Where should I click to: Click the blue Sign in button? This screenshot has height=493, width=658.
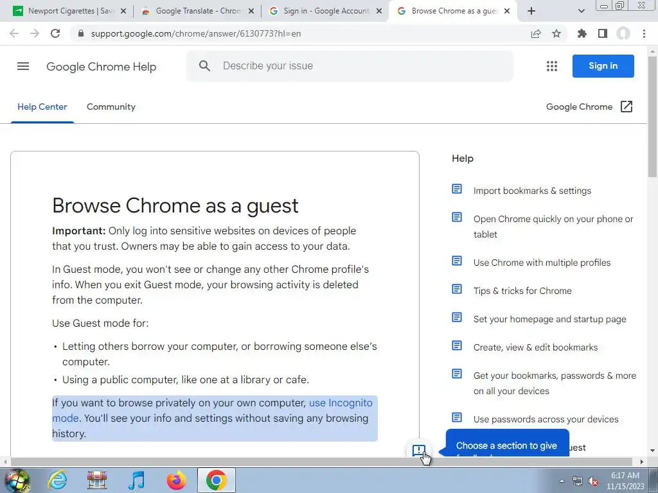(x=603, y=66)
